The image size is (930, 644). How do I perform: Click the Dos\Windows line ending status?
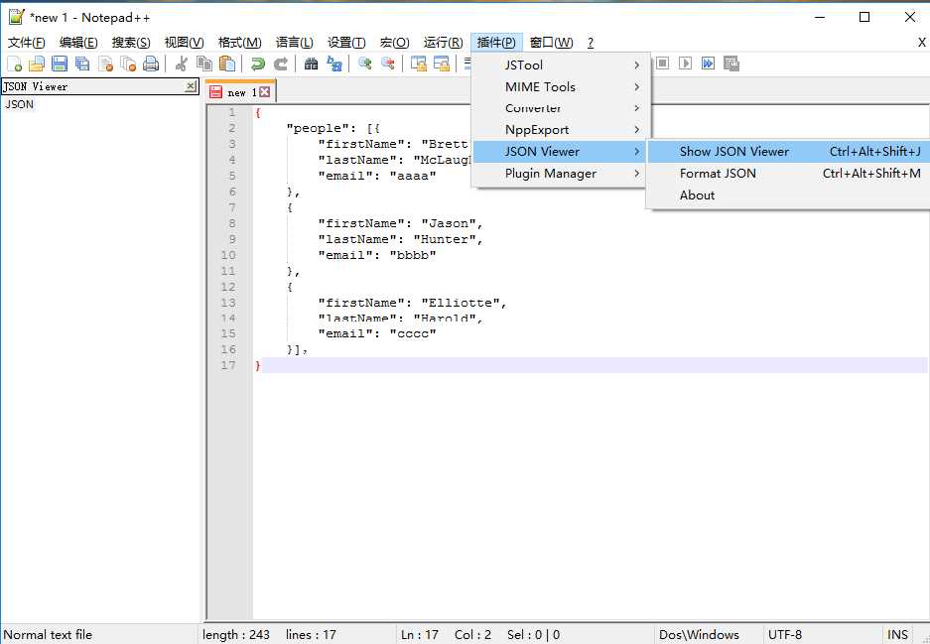point(700,634)
